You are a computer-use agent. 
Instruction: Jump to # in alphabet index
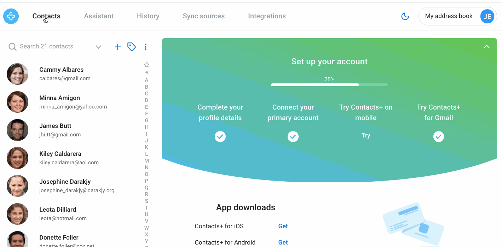146,73
